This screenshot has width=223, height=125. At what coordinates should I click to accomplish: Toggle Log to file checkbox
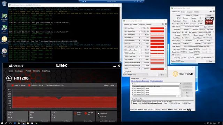125,72
